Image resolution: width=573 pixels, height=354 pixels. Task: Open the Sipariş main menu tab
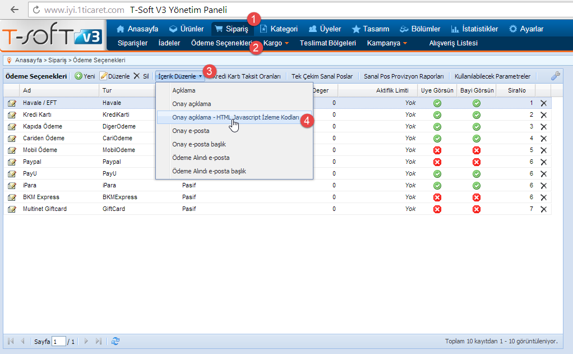click(x=232, y=29)
